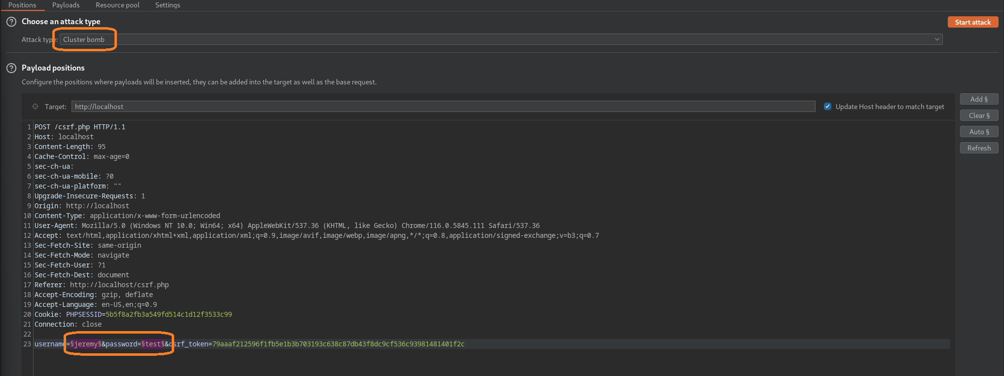Hit the Refresh button
1004x376 pixels.
pos(978,148)
